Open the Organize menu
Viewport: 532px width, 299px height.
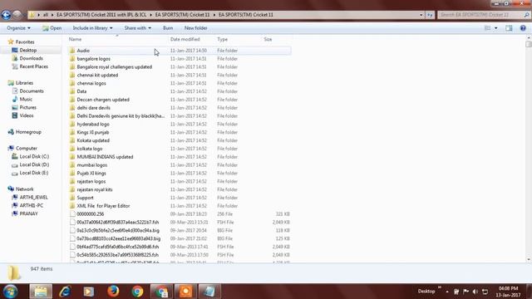18,28
